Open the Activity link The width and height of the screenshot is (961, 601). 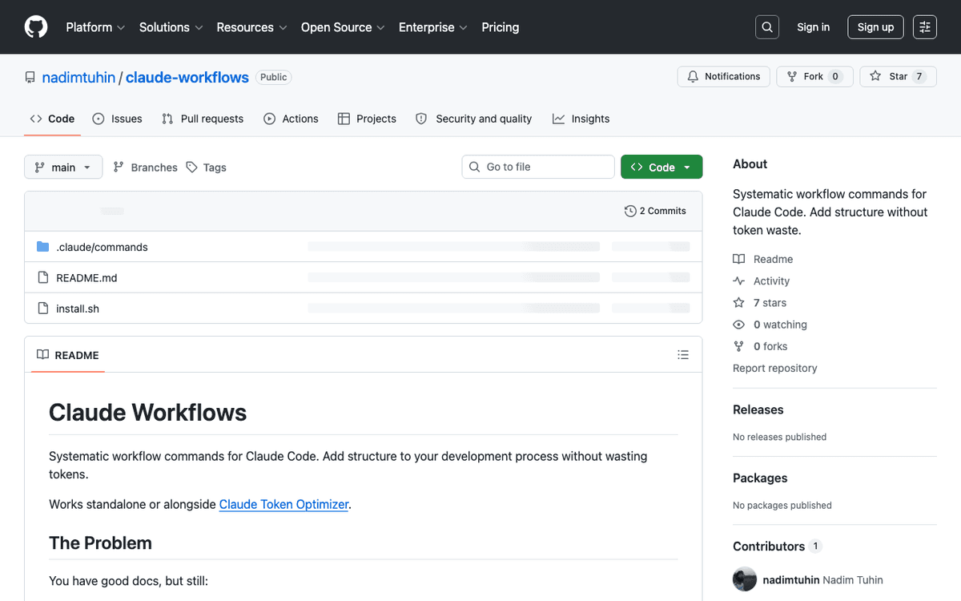pyautogui.click(x=762, y=280)
